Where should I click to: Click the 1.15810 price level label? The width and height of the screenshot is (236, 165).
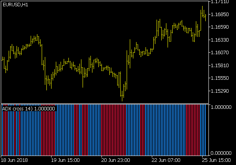pyautogui.click(x=220, y=66)
